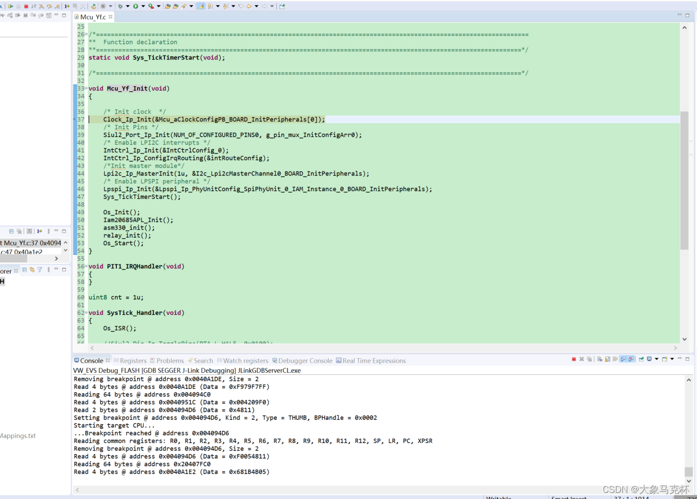Open dropdown next to next annotation icon
This screenshot has height=499, width=697.
[218, 6]
